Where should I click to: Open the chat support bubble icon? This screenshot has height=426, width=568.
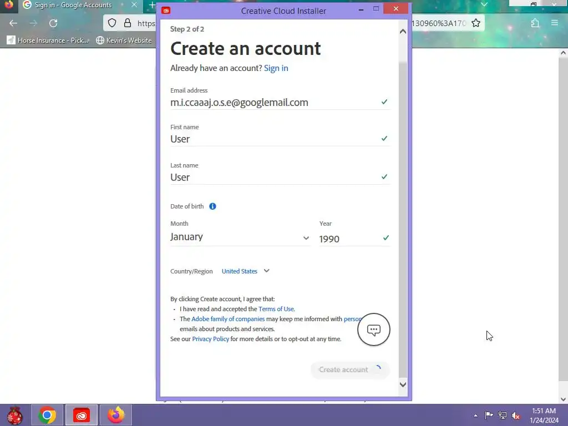coord(373,329)
